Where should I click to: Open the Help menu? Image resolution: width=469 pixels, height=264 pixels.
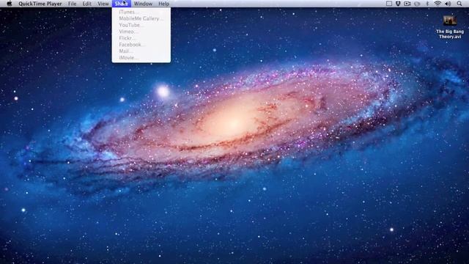click(163, 4)
